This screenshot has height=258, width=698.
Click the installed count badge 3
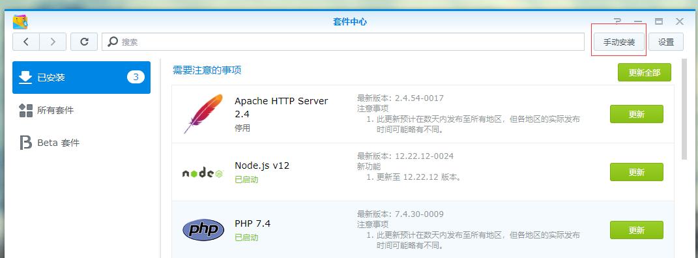(136, 78)
